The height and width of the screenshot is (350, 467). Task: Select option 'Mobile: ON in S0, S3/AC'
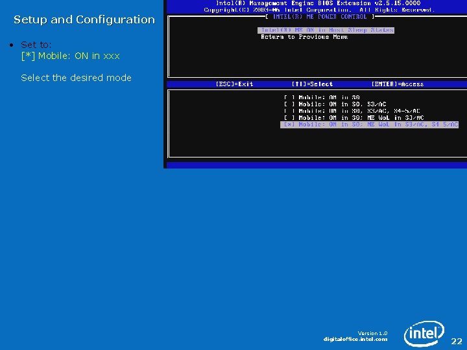(335, 104)
